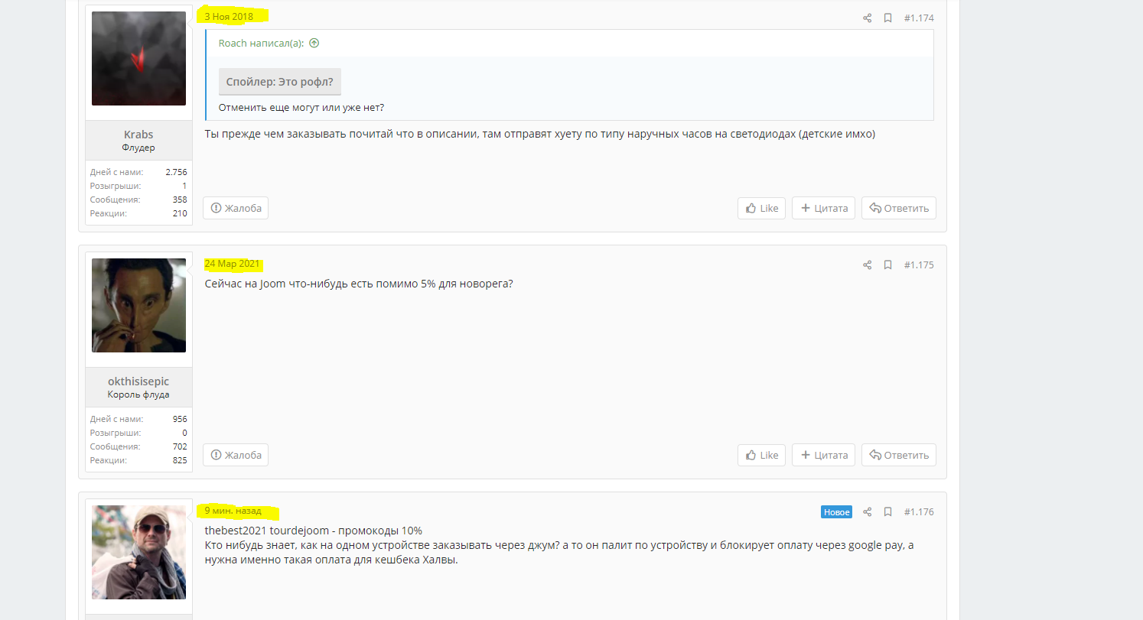Reply to Krabs' post with Ответить
The height and width of the screenshot is (620, 1143).
click(899, 208)
